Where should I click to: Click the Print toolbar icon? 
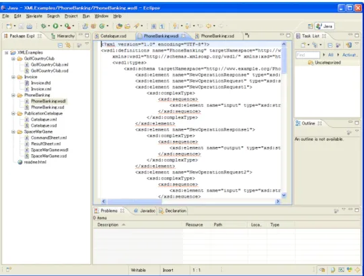point(30,26)
